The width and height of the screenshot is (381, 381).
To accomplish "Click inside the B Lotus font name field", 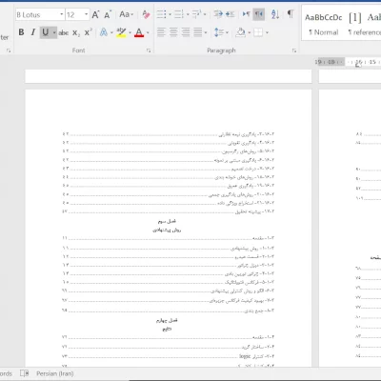I will pyautogui.click(x=37, y=15).
